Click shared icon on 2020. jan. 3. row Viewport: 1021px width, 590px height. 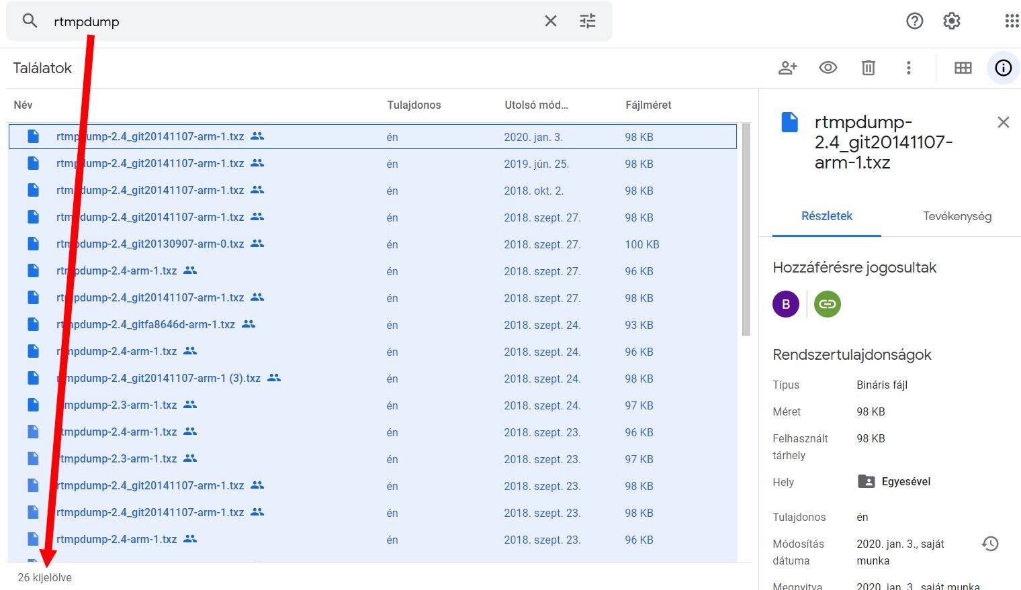pyautogui.click(x=257, y=136)
